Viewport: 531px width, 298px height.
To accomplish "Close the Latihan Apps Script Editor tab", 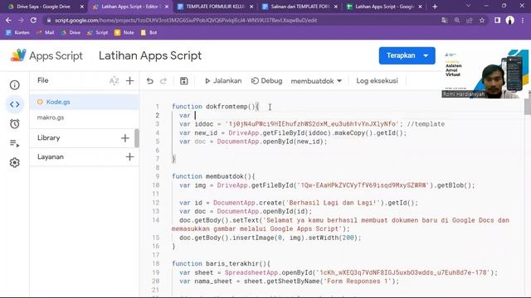I will [167, 7].
